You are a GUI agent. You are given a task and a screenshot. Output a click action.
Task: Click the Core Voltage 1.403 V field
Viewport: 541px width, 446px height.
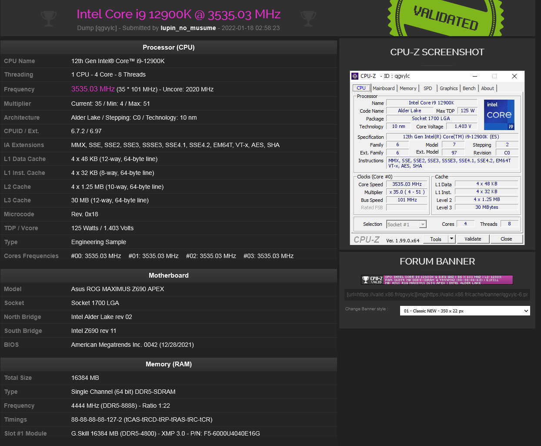click(x=463, y=127)
